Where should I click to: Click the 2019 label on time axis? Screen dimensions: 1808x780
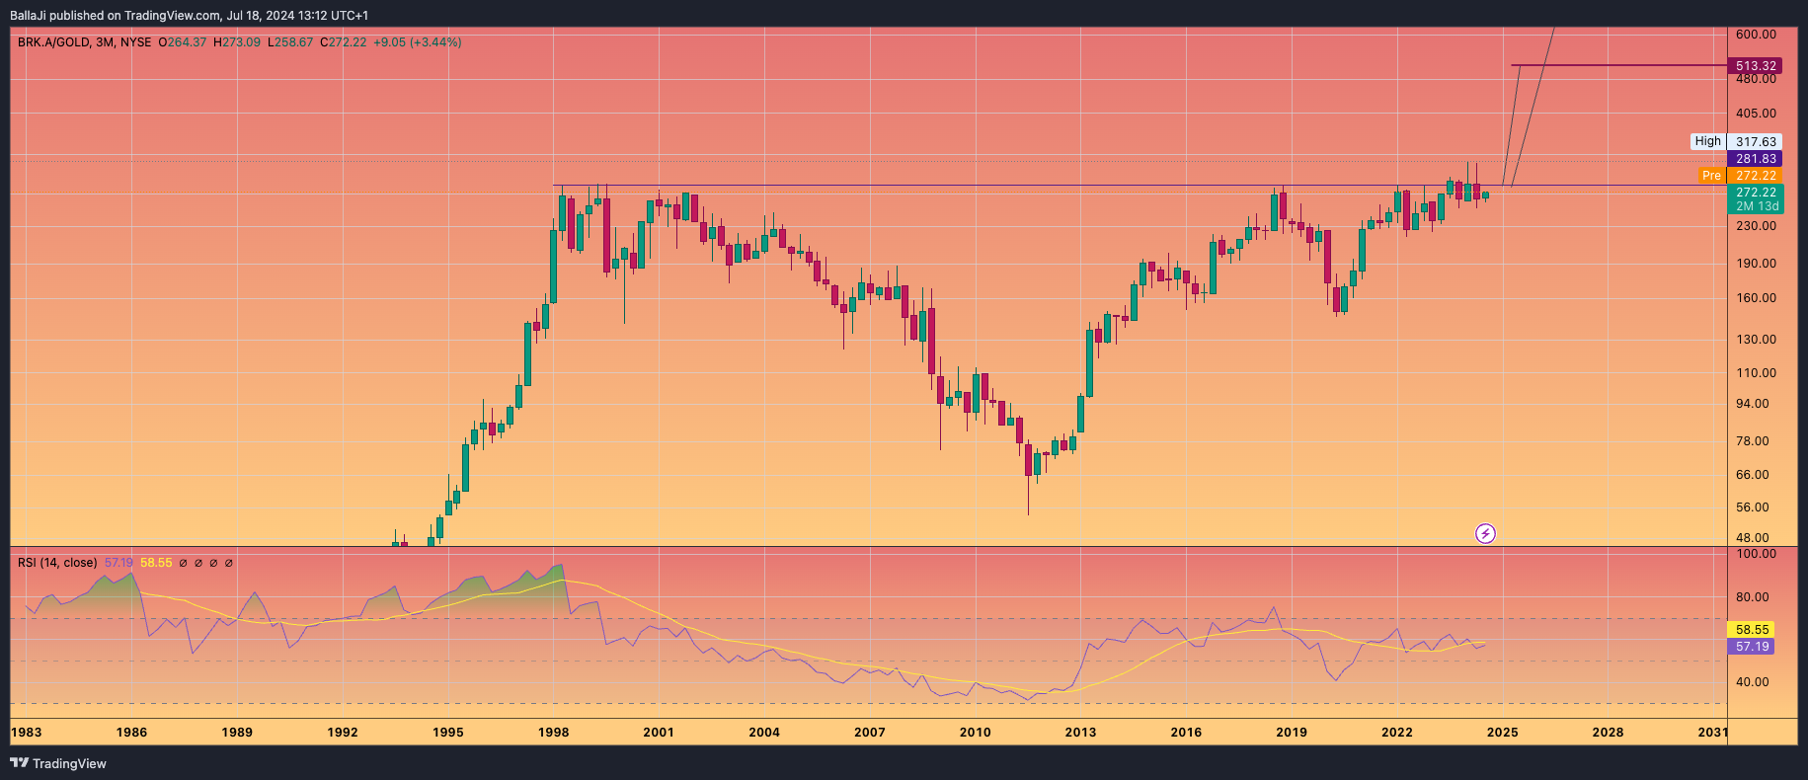(1292, 733)
